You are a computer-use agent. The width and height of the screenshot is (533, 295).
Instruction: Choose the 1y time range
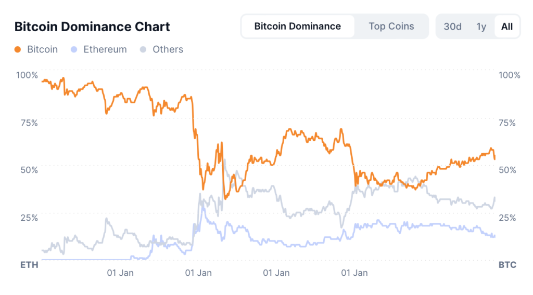[x=481, y=26]
